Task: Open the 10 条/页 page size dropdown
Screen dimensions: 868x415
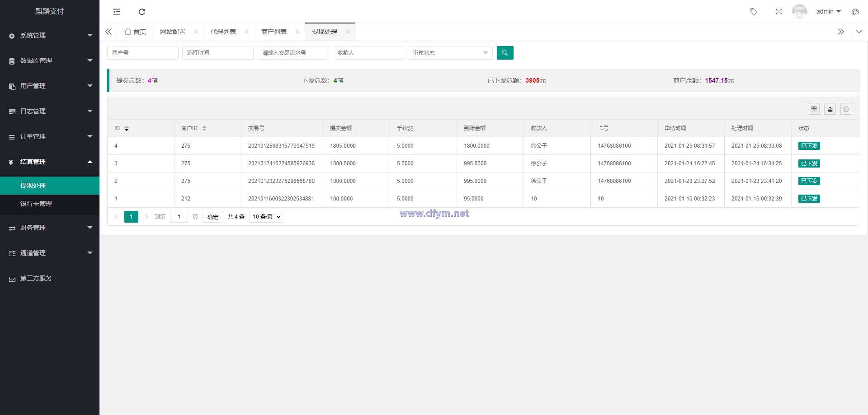Action: coord(266,217)
